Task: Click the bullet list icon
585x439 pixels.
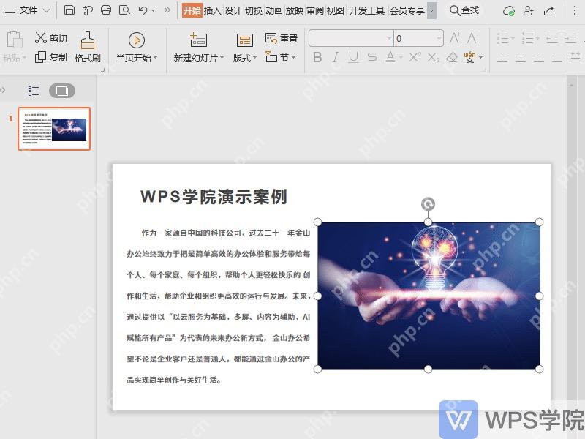Action: tap(504, 38)
